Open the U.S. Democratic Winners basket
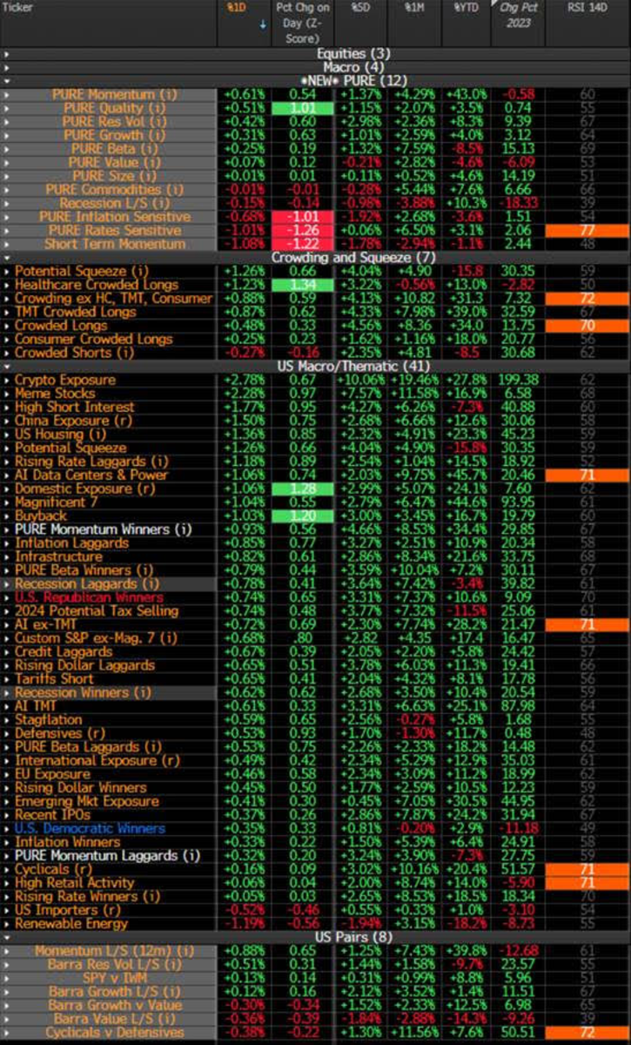 (x=89, y=828)
